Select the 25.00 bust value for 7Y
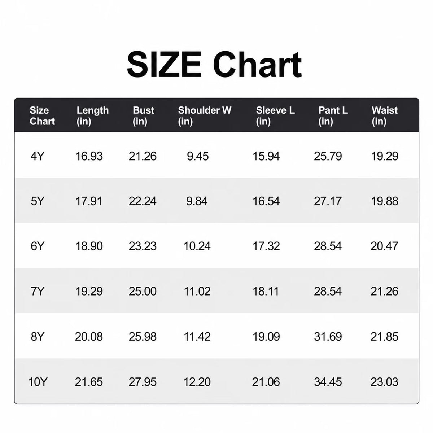Viewport: 433px width, 433px height. tap(143, 291)
